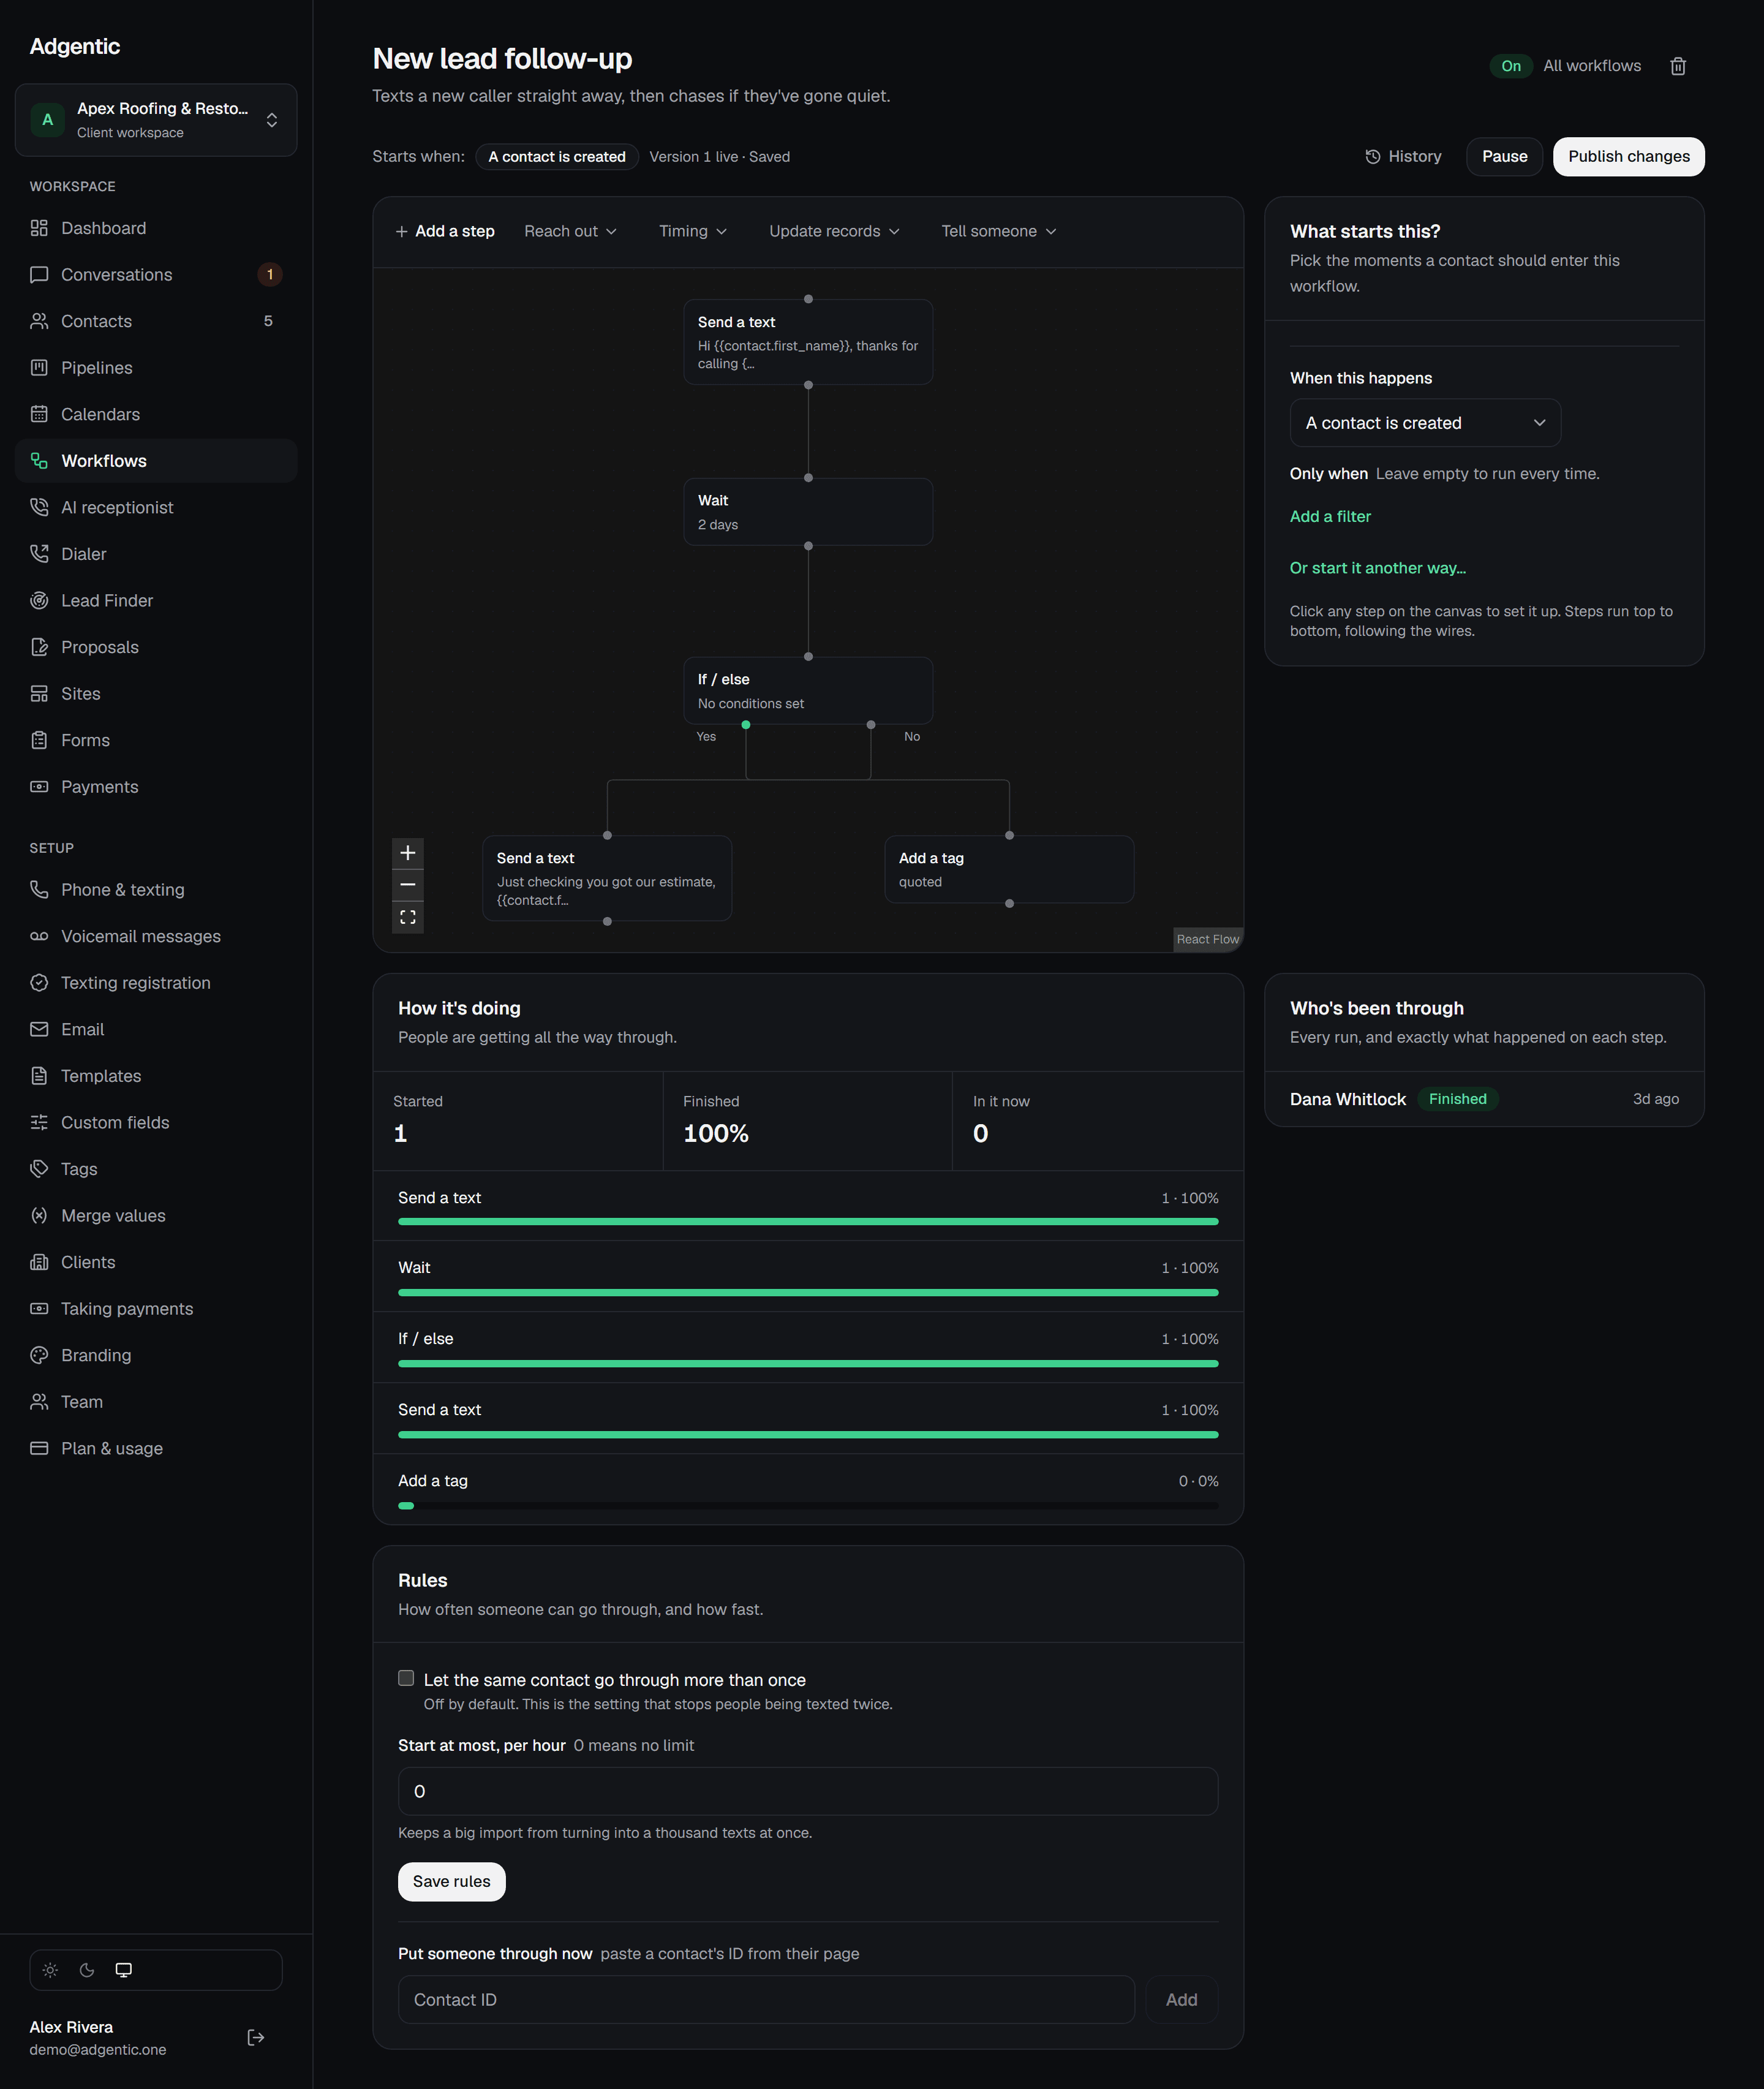The image size is (1764, 2089).
Task: Click the Save rules button
Action: 451,1882
